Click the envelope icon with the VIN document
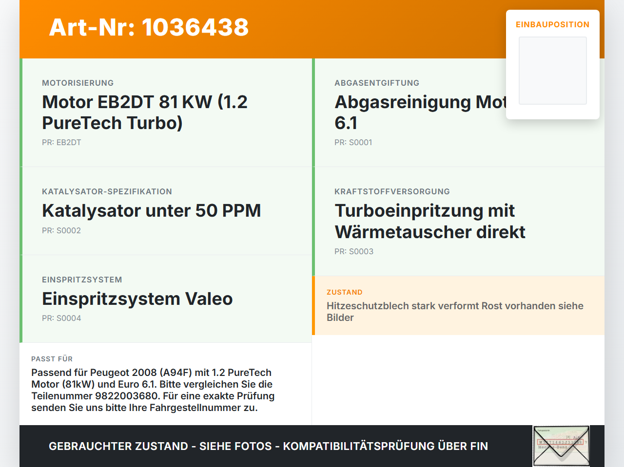The height and width of the screenshot is (467, 624). click(561, 446)
